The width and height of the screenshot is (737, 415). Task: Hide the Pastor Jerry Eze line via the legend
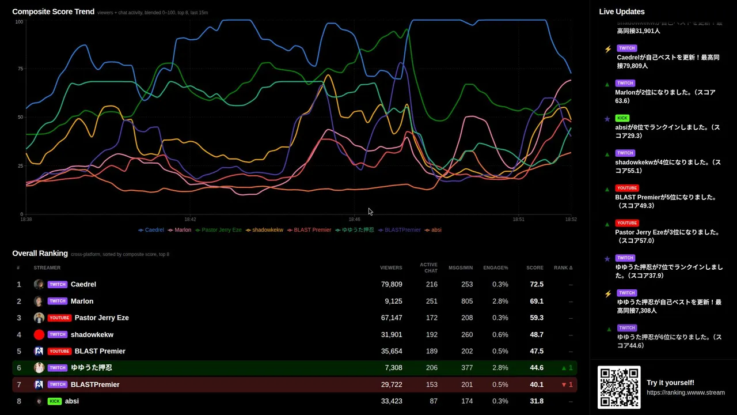(218, 230)
